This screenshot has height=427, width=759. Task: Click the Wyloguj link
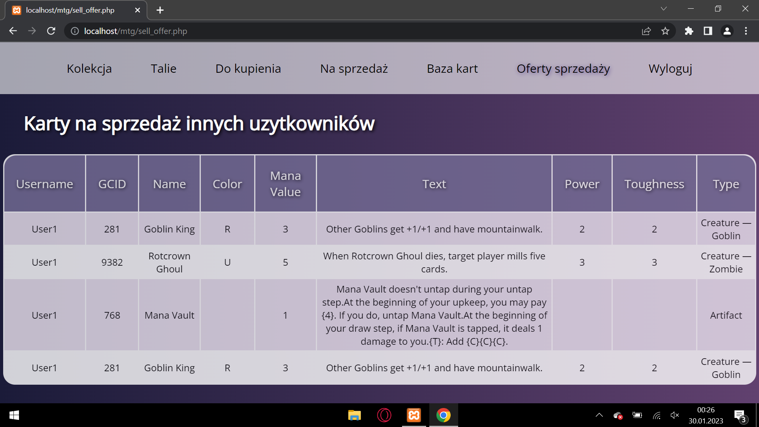pyautogui.click(x=670, y=68)
